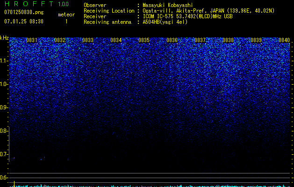Image resolution: width=294 pixels, height=187 pixels.
Task: Click the 0838 time marker
Action: tap(228, 40)
